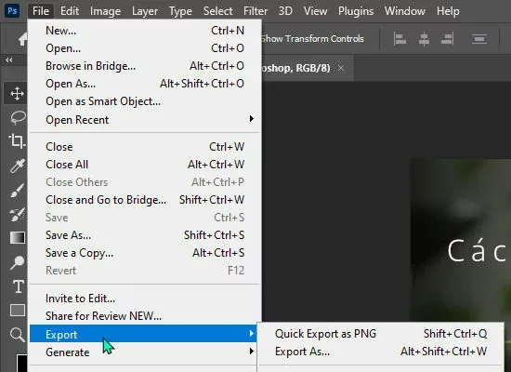Image resolution: width=511 pixels, height=372 pixels.
Task: Open the Layer menu
Action: [145, 11]
